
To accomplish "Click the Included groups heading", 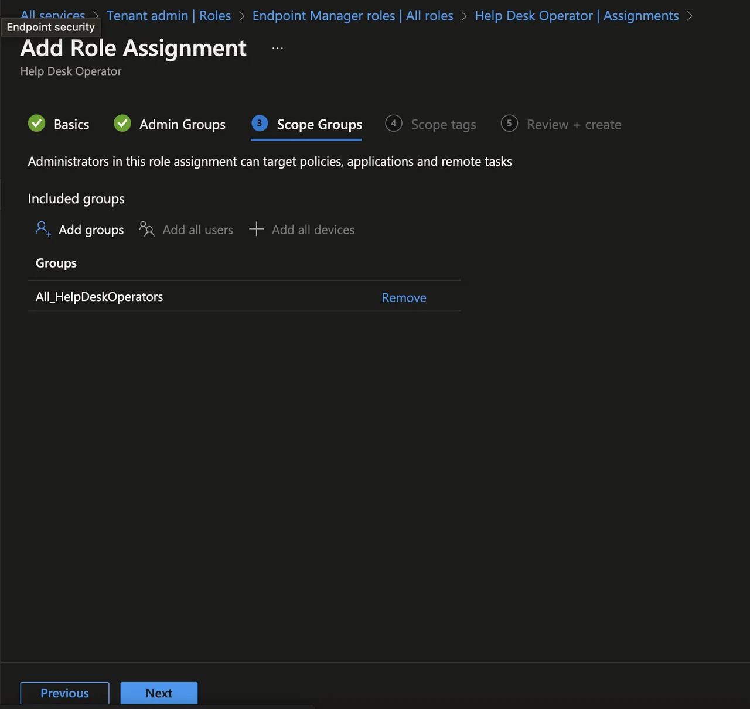I will [x=76, y=199].
